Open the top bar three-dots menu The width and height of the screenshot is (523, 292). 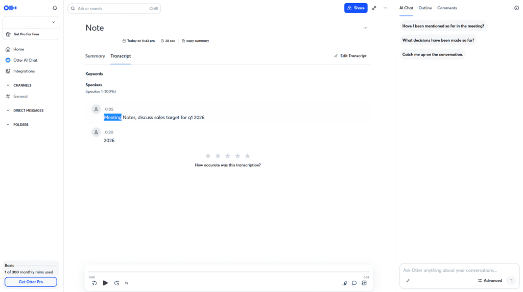[385, 8]
